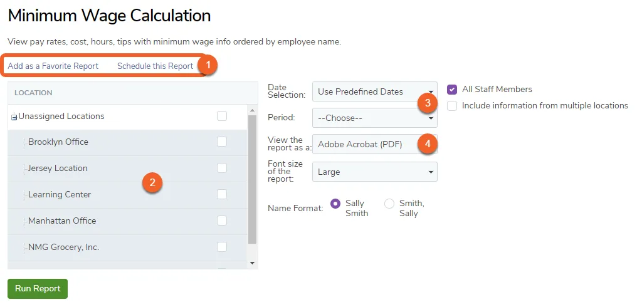Click location list scrollbar up arrow
Image resolution: width=642 pixels, height=307 pixels.
click(x=252, y=110)
